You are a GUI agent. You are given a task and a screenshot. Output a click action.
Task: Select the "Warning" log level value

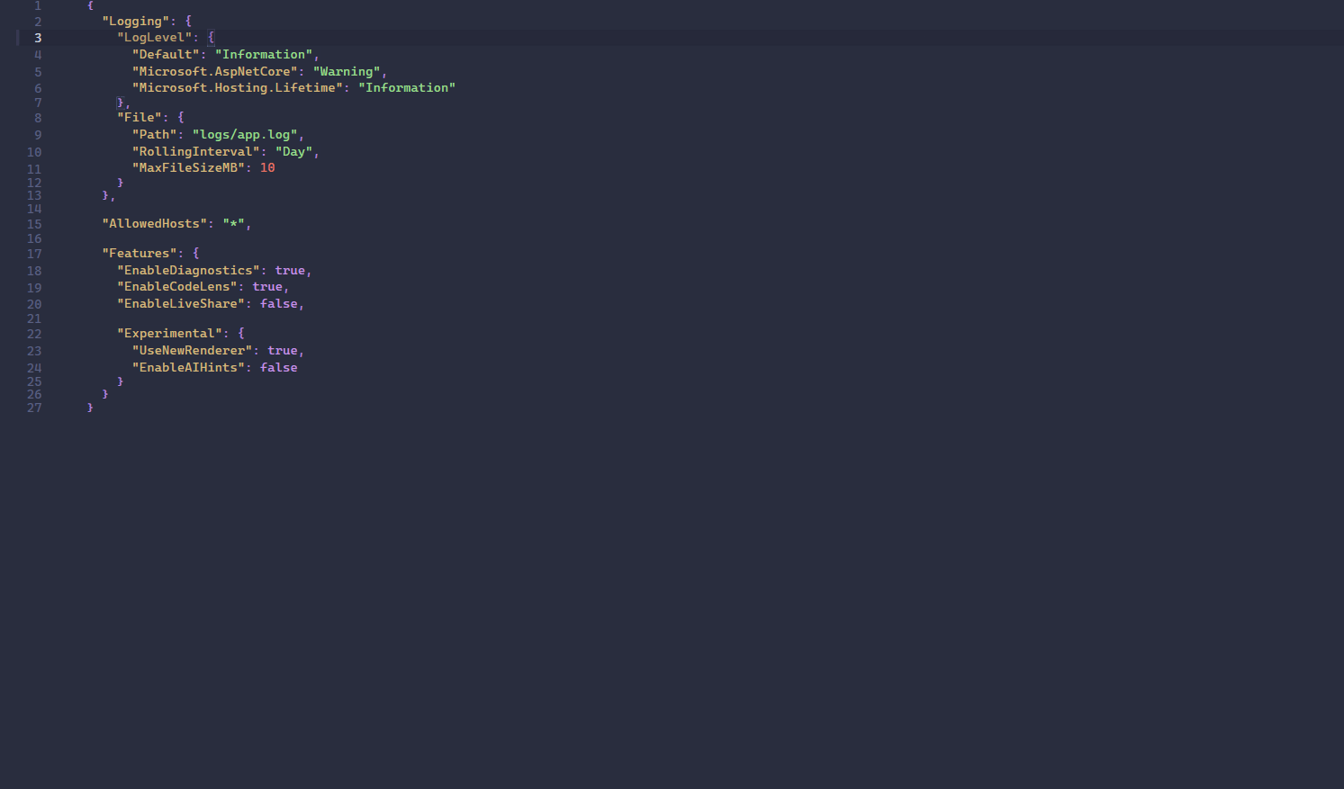[347, 71]
